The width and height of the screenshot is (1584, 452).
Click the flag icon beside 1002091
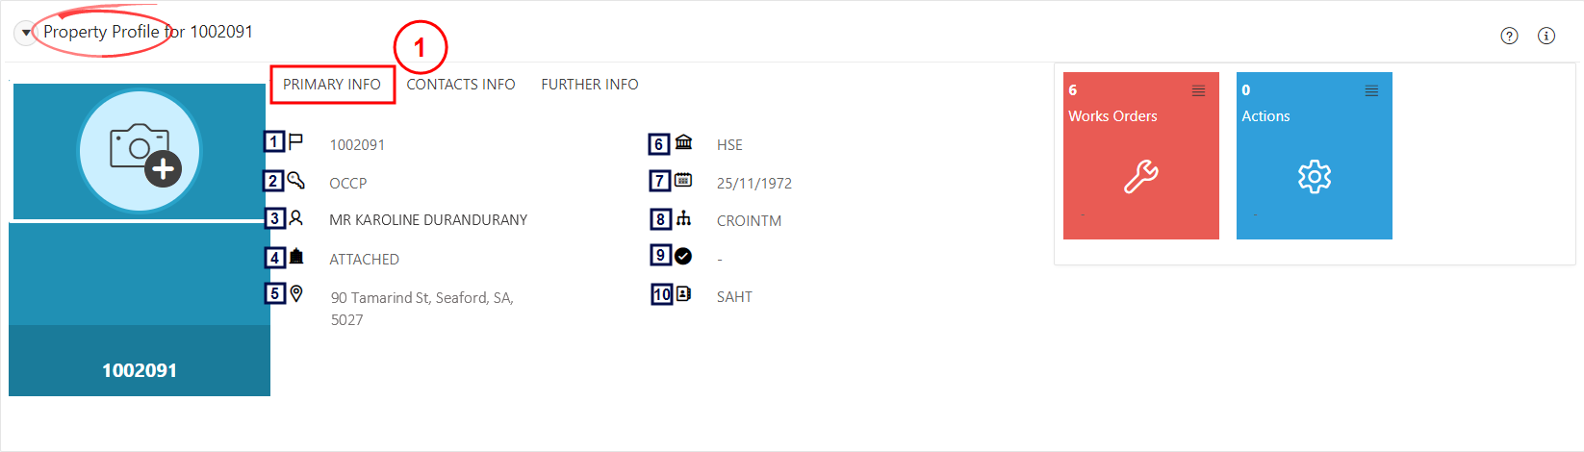pyautogui.click(x=296, y=141)
